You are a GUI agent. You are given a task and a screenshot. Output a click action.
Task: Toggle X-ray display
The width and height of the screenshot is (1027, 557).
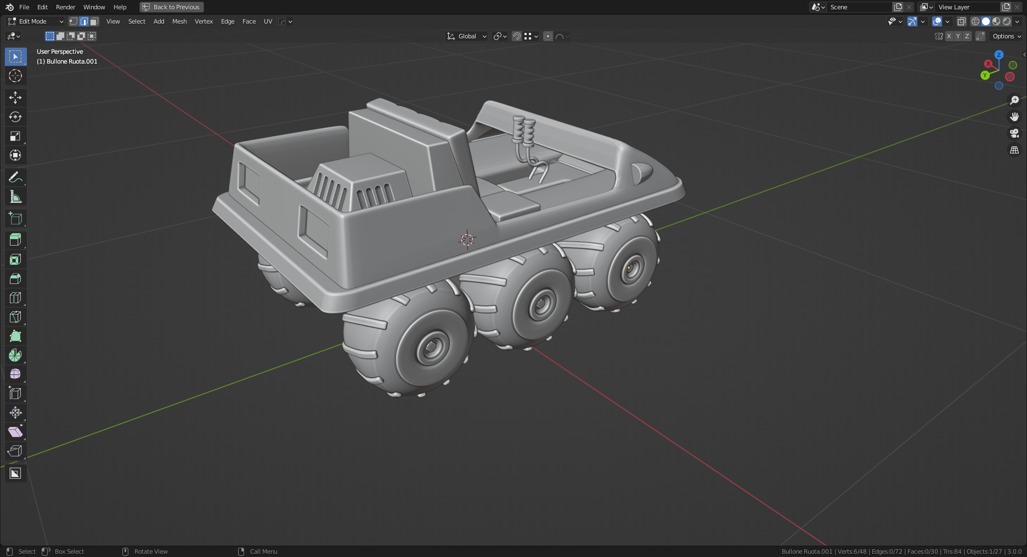coord(961,21)
